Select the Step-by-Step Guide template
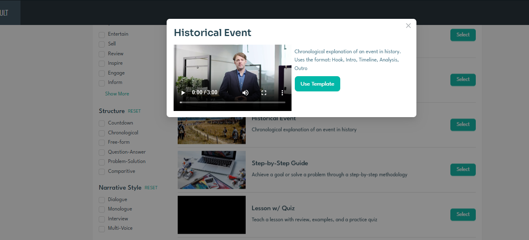 463,169
